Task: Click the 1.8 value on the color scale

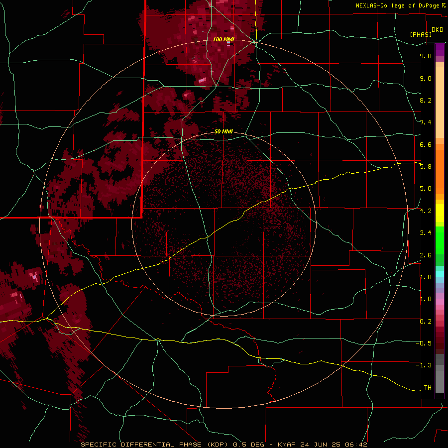Action: pyautogui.click(x=426, y=277)
